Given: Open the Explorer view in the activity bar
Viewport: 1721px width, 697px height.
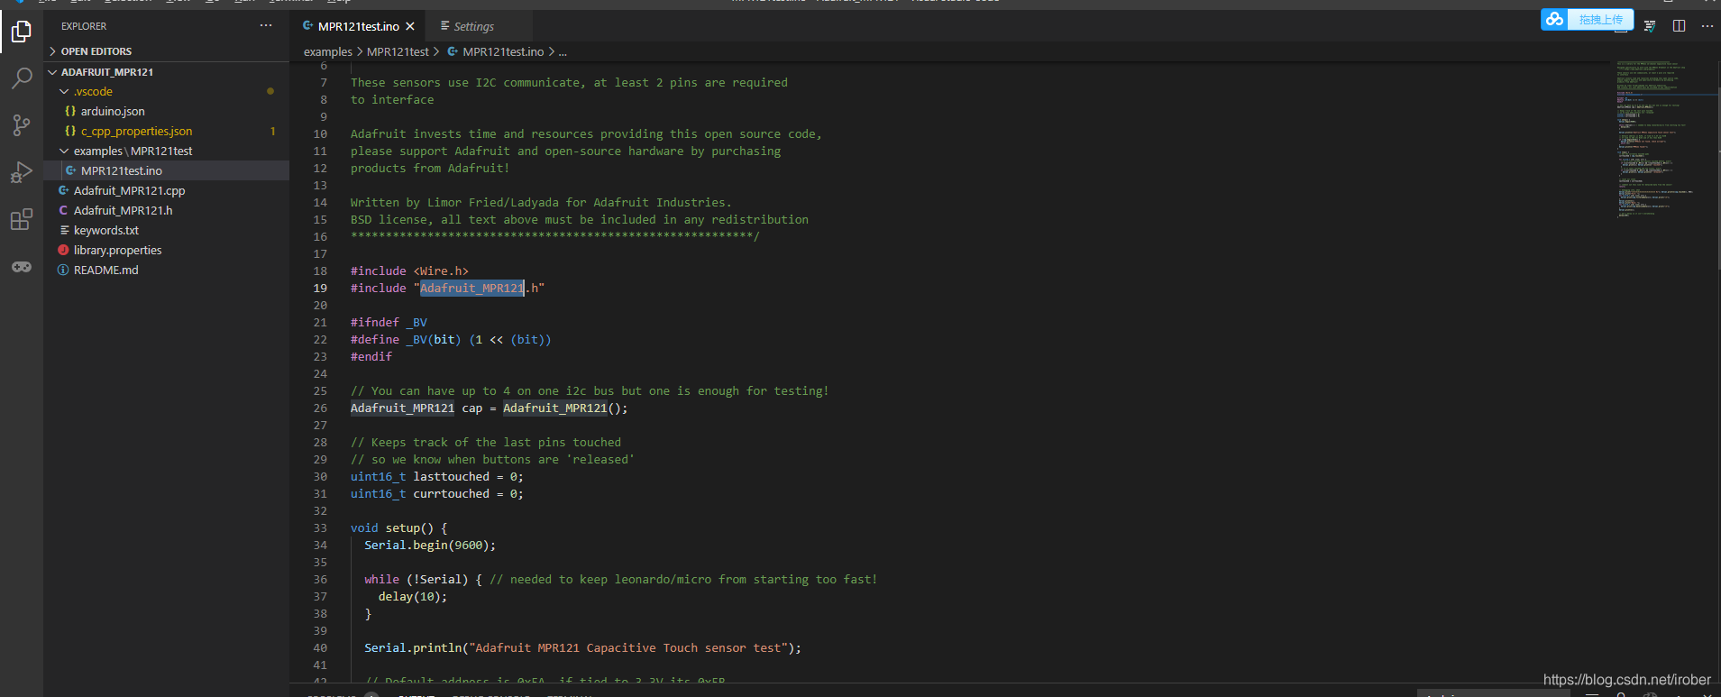Looking at the screenshot, I should [22, 32].
